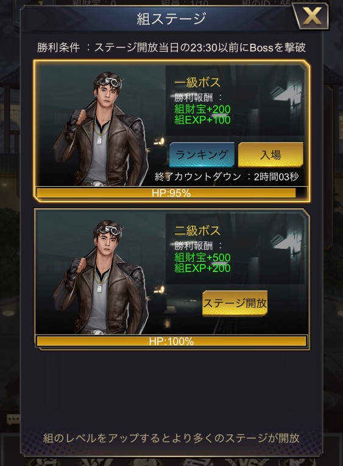Screen dimensions: 343x466
Task: Unlock the second boss via ステージ開放
Action: pyautogui.click(x=235, y=303)
